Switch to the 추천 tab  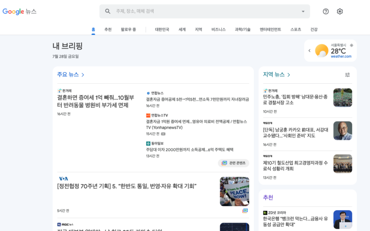108,29
